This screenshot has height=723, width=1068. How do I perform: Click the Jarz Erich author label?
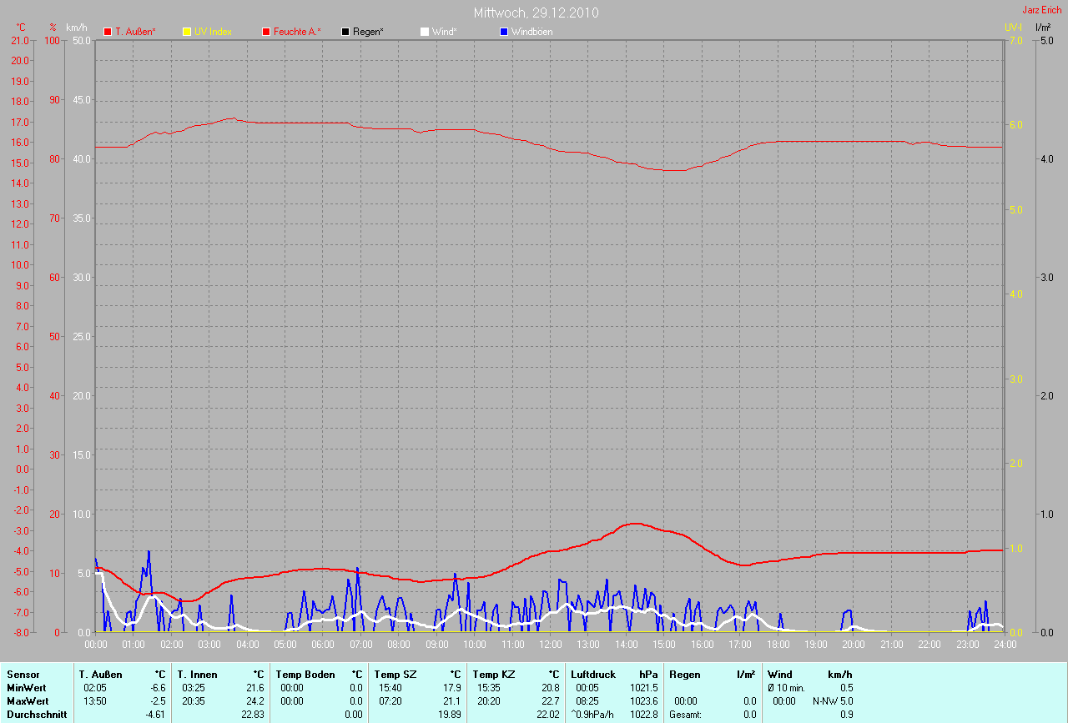point(1042,10)
